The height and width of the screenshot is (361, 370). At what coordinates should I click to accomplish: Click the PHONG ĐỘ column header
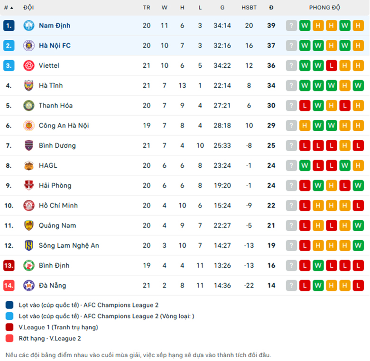(324, 8)
